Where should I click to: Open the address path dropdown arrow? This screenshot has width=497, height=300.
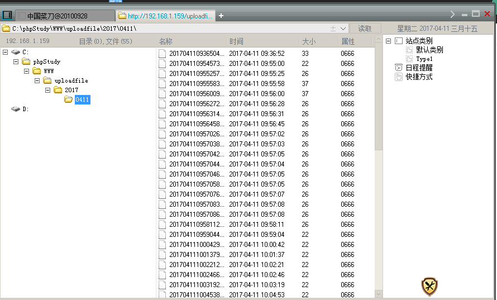pyautogui.click(x=343, y=28)
